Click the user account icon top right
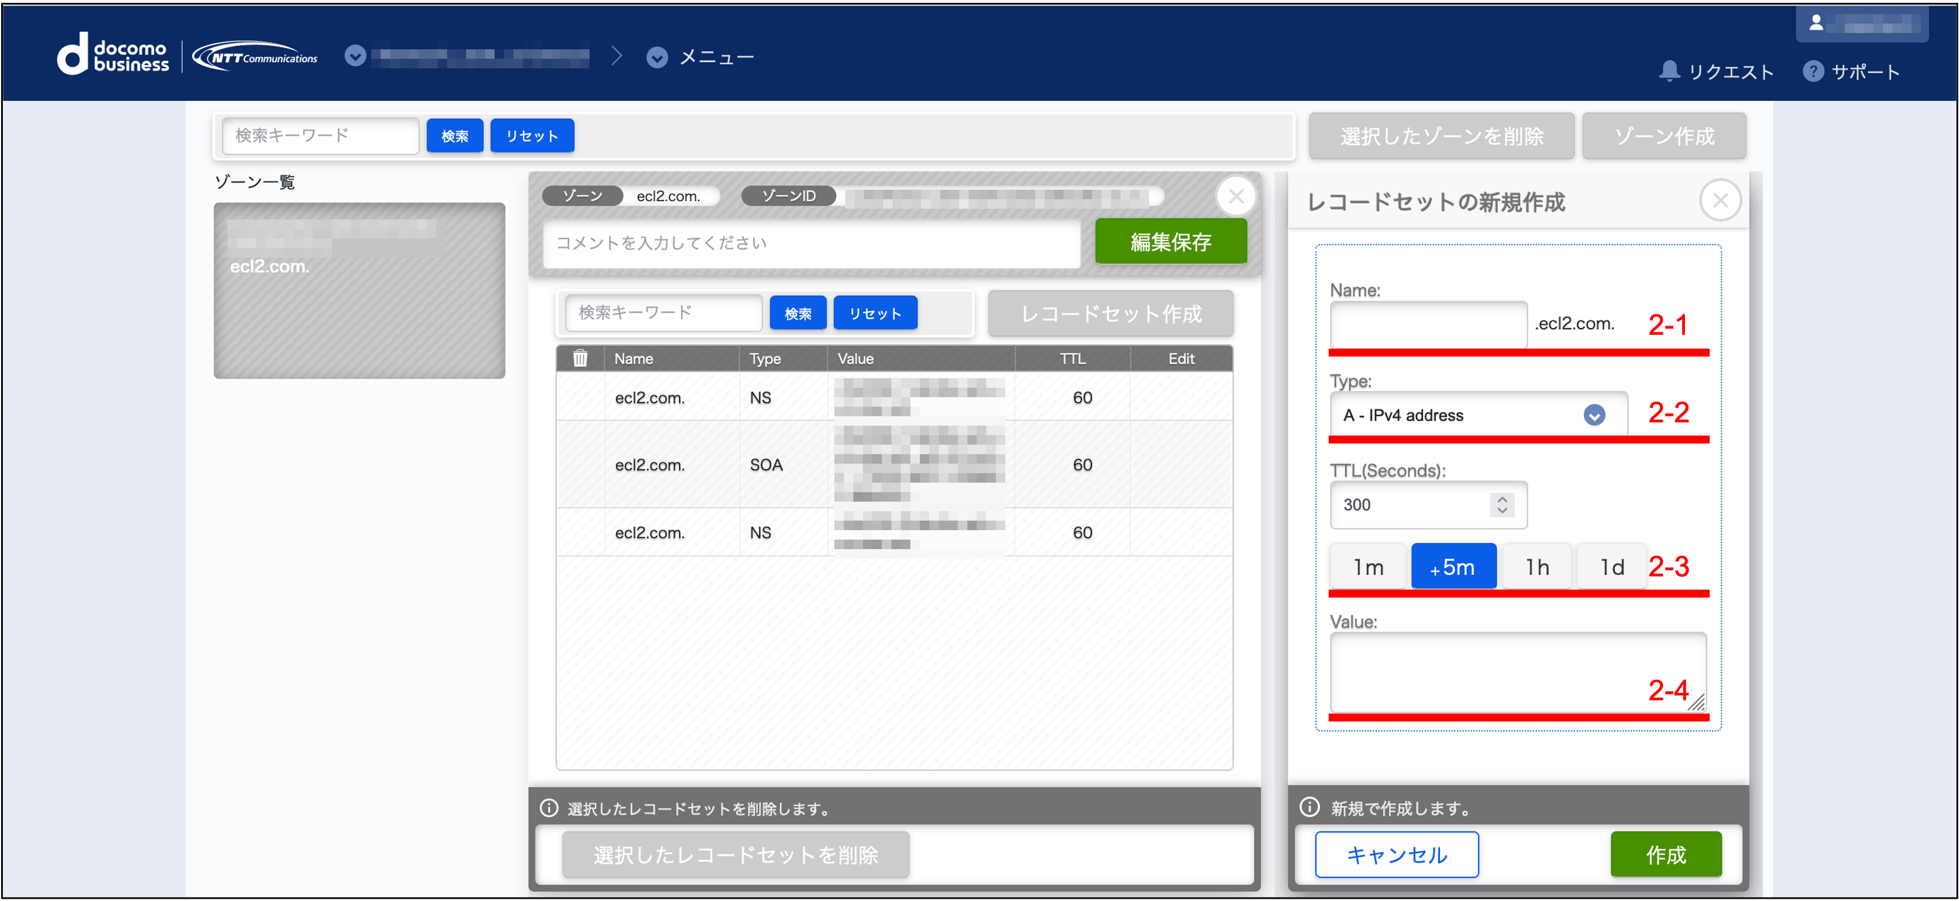The image size is (1959, 901). [x=1816, y=23]
